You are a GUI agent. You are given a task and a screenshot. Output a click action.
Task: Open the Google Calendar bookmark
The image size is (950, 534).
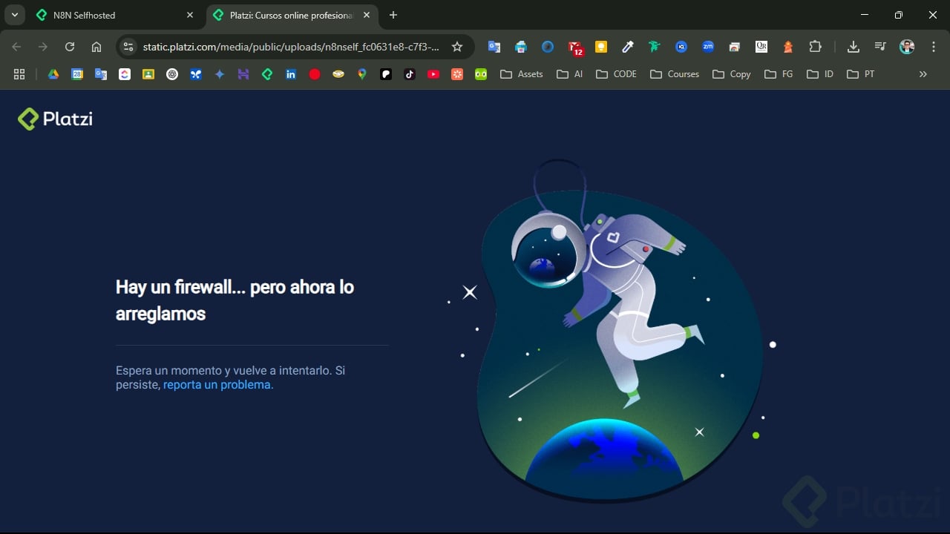tap(77, 74)
